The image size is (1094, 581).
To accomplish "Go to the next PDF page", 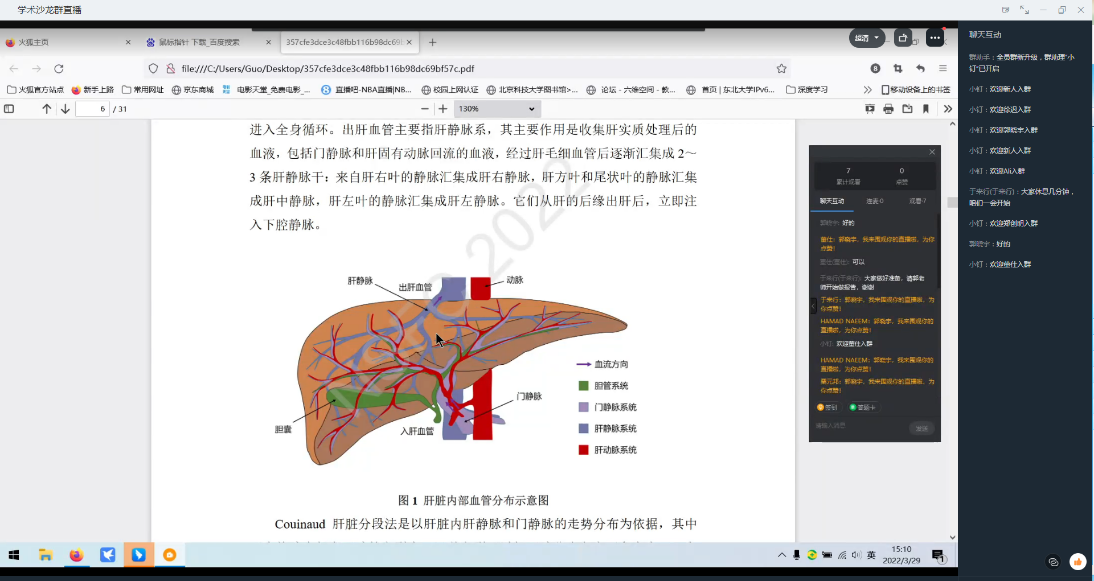I will click(x=65, y=109).
